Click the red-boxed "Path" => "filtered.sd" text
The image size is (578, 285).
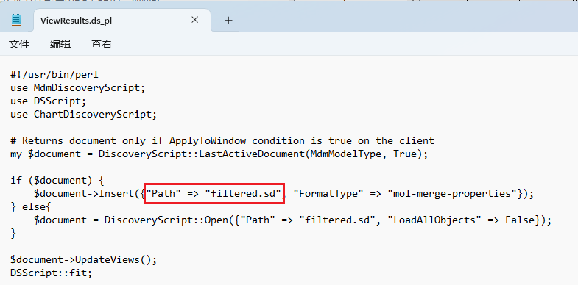[x=214, y=193]
